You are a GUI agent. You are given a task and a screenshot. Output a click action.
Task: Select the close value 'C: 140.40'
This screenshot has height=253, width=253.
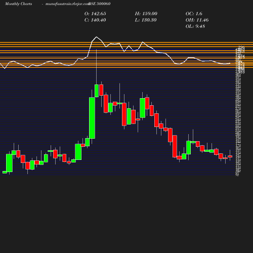point(95,20)
